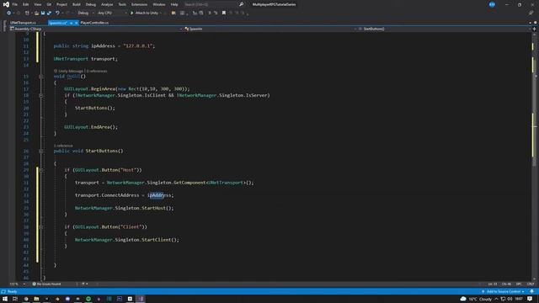Screen dimensions: 539x303
Task: Click the find in files toolbar icon
Action: pos(173,13)
